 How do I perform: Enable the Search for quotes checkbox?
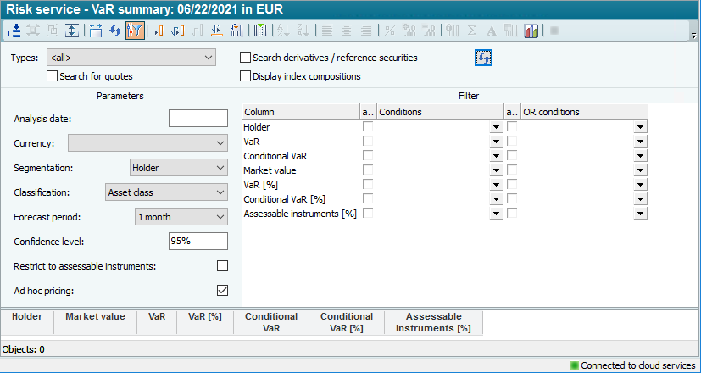[53, 76]
